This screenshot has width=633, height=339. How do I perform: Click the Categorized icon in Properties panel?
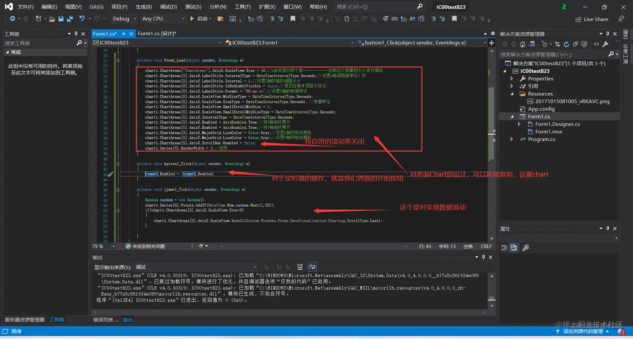pos(504,247)
